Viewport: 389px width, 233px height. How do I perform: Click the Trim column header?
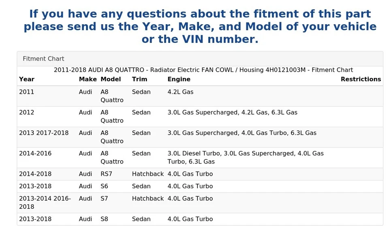pyautogui.click(x=139, y=79)
